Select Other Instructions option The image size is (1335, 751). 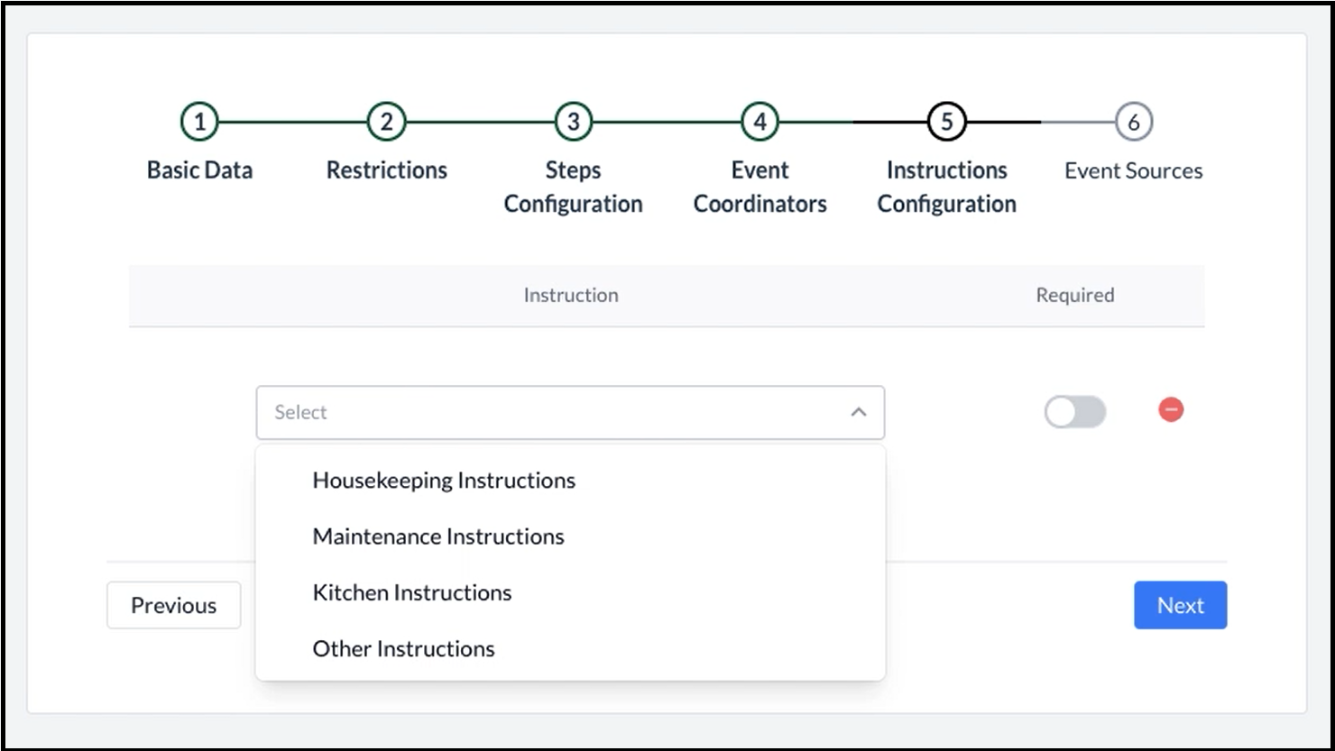coord(403,648)
